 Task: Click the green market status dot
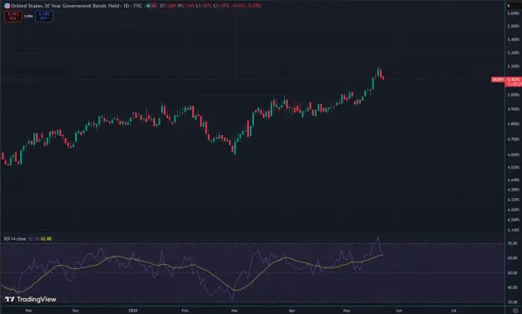point(148,6)
